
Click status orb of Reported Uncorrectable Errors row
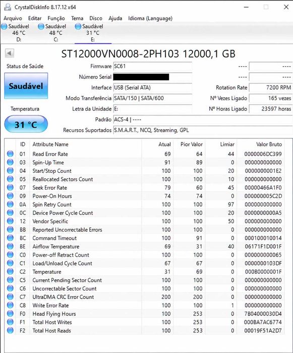(10, 229)
